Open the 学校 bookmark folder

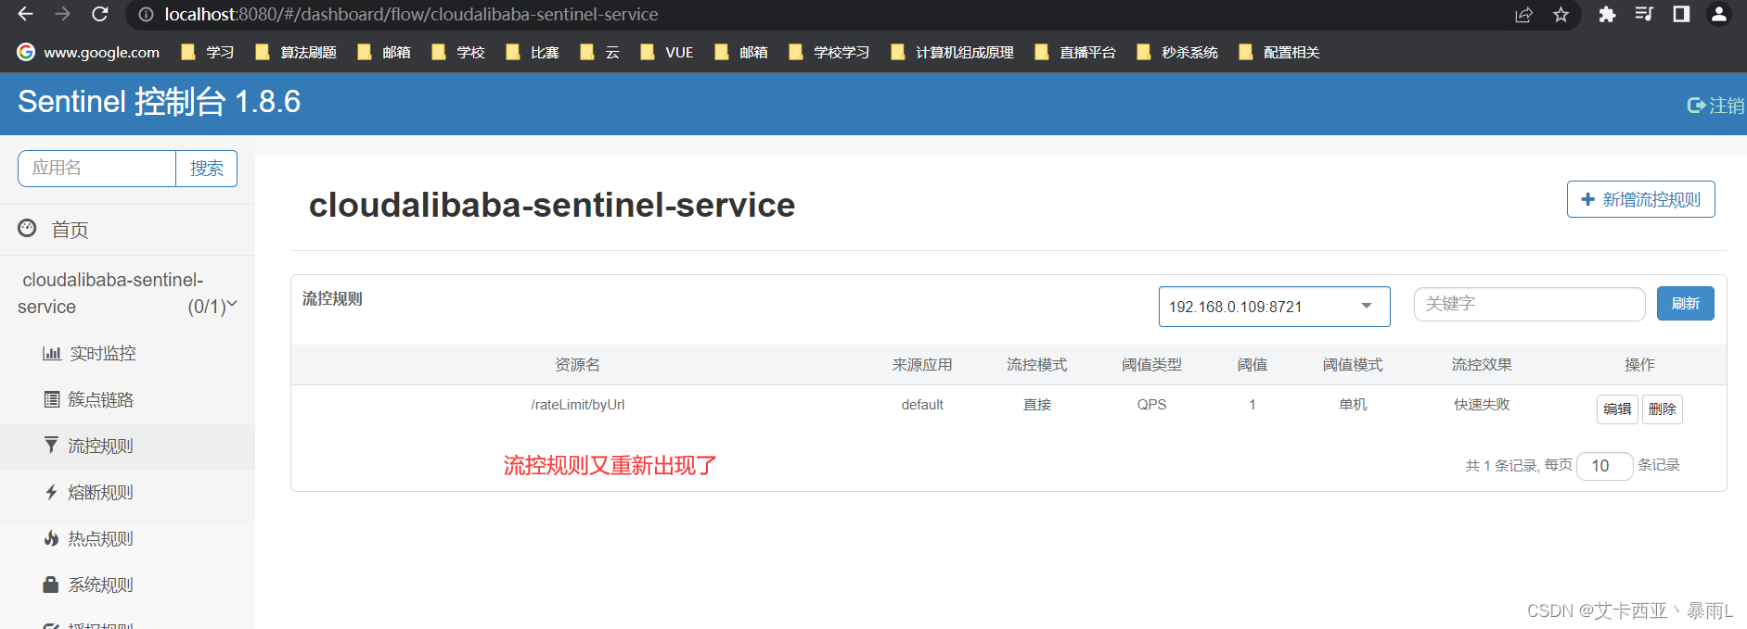point(458,52)
